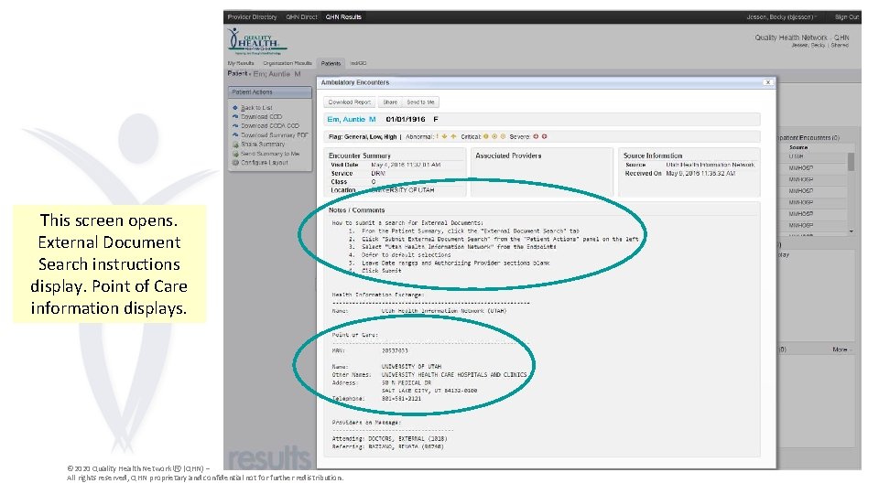
Task: Click the patient name Em, Auntie M link
Action: tap(351, 119)
